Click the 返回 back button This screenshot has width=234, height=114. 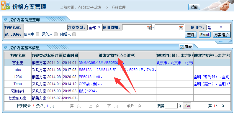pos(194,7)
